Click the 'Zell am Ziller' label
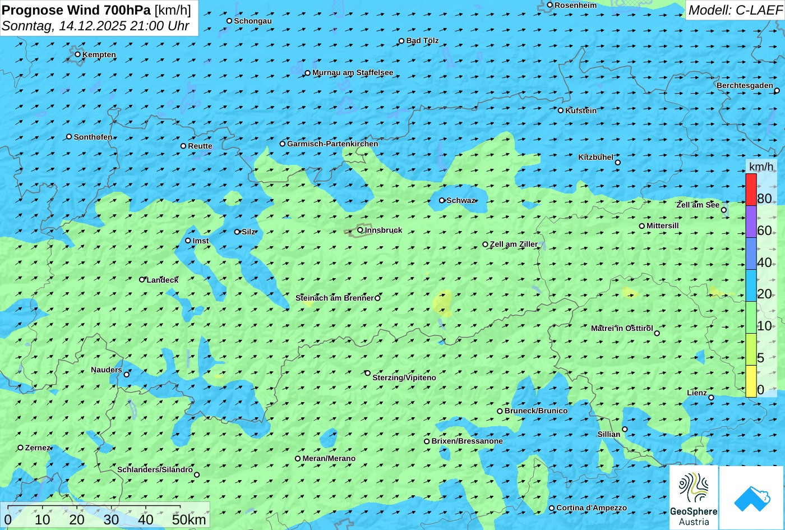This screenshot has height=530, width=785. click(x=514, y=244)
